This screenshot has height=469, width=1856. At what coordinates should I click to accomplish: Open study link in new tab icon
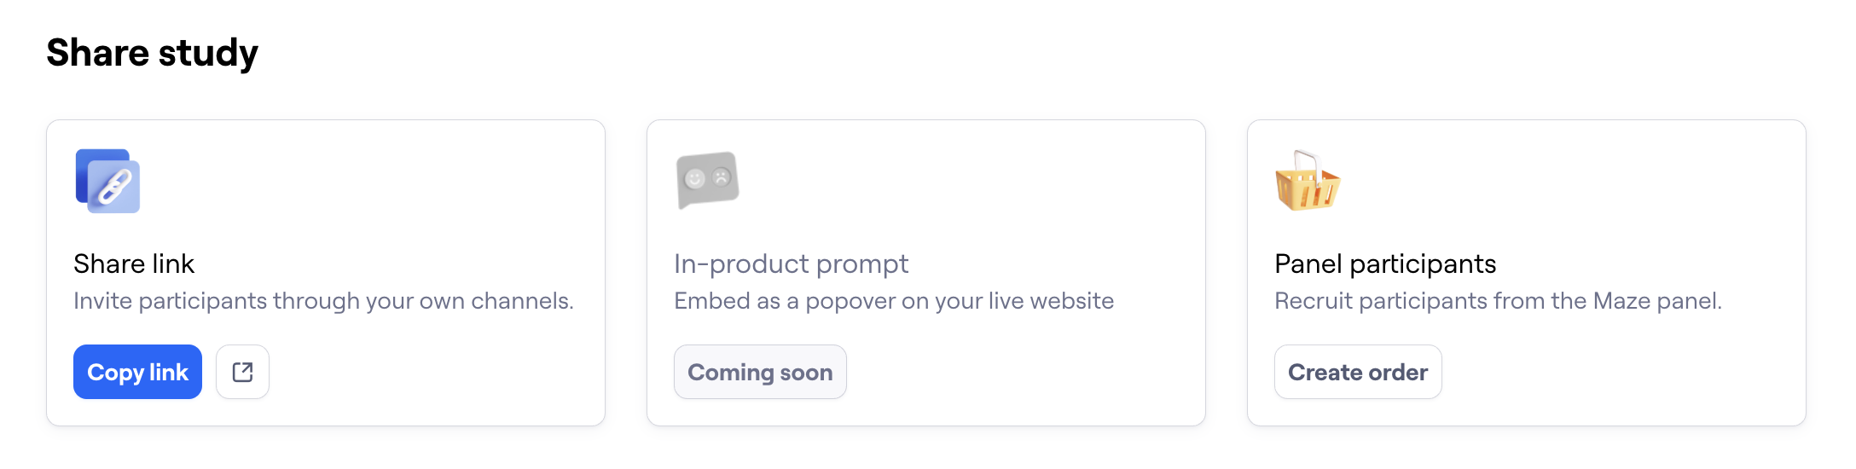pyautogui.click(x=242, y=372)
